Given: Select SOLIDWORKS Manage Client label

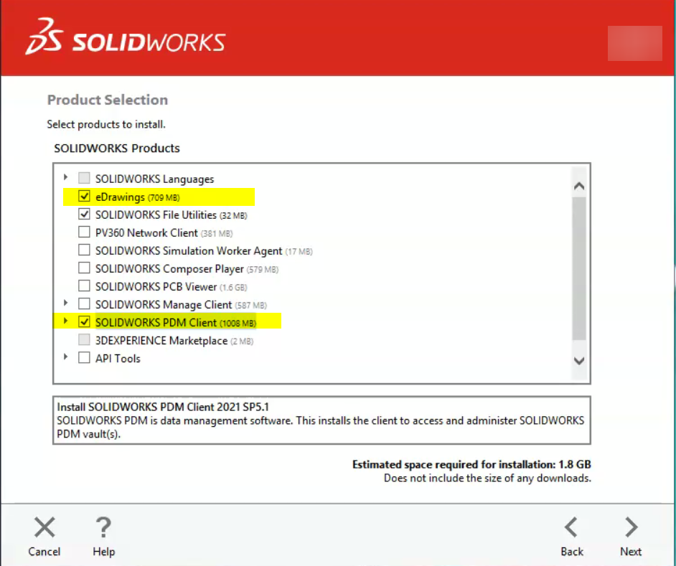Looking at the screenshot, I should pos(181,305).
